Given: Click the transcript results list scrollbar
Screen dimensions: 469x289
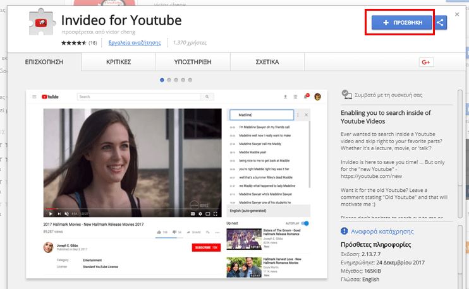Looking at the screenshot, I should click(x=309, y=155).
